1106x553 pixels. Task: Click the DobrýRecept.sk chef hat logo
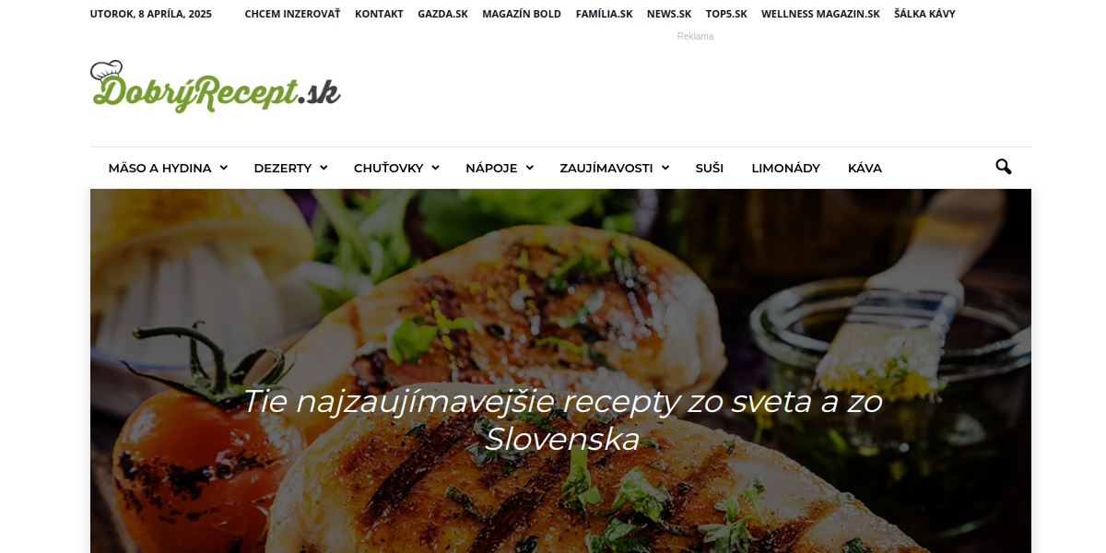[216, 87]
